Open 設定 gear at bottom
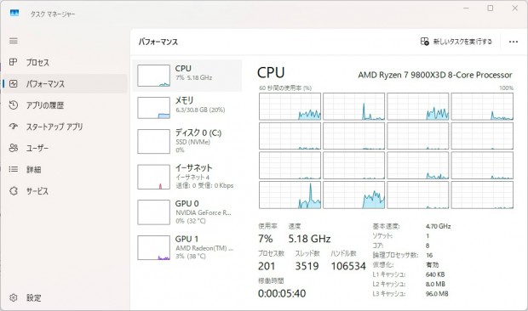The height and width of the screenshot is (311, 528). (x=13, y=297)
